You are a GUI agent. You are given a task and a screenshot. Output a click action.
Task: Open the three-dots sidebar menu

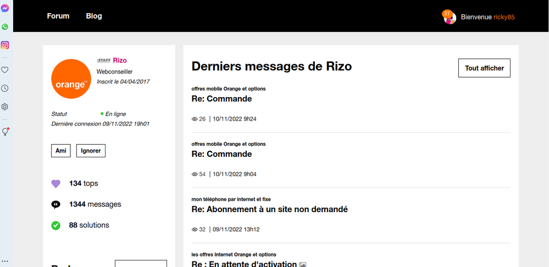coord(5,261)
